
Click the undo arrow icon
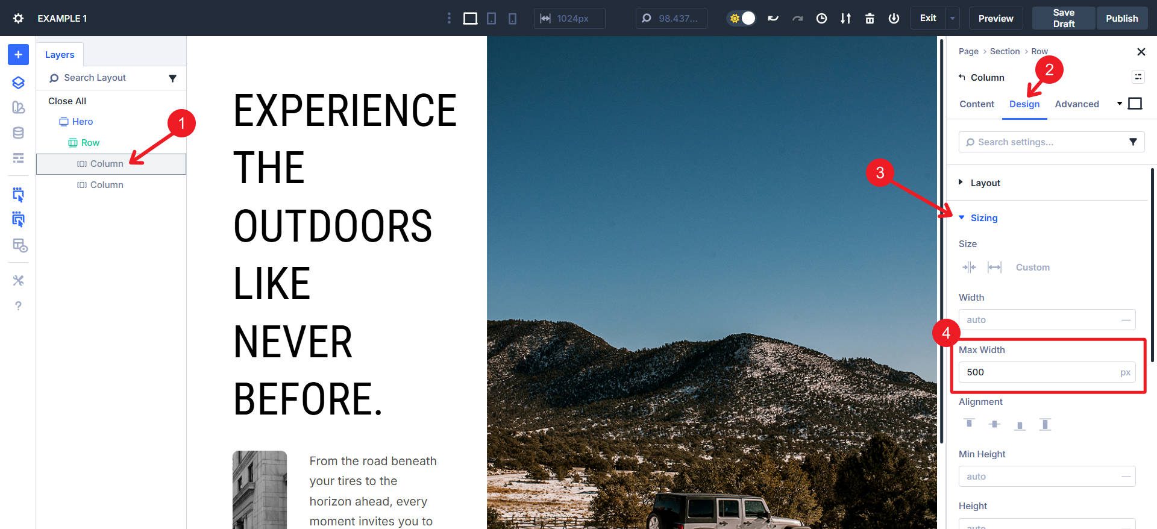[773, 19]
